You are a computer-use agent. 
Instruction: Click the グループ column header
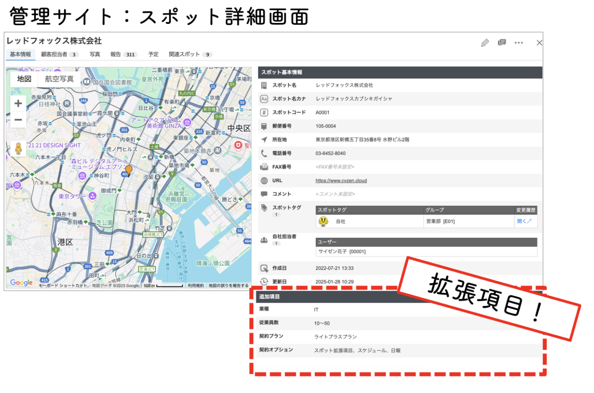tap(469, 210)
